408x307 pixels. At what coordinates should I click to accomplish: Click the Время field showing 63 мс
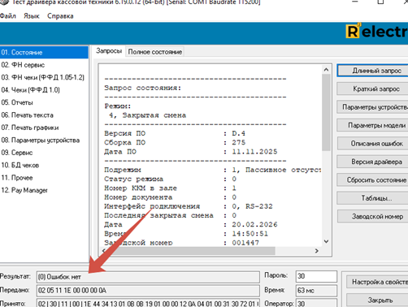[316, 291]
